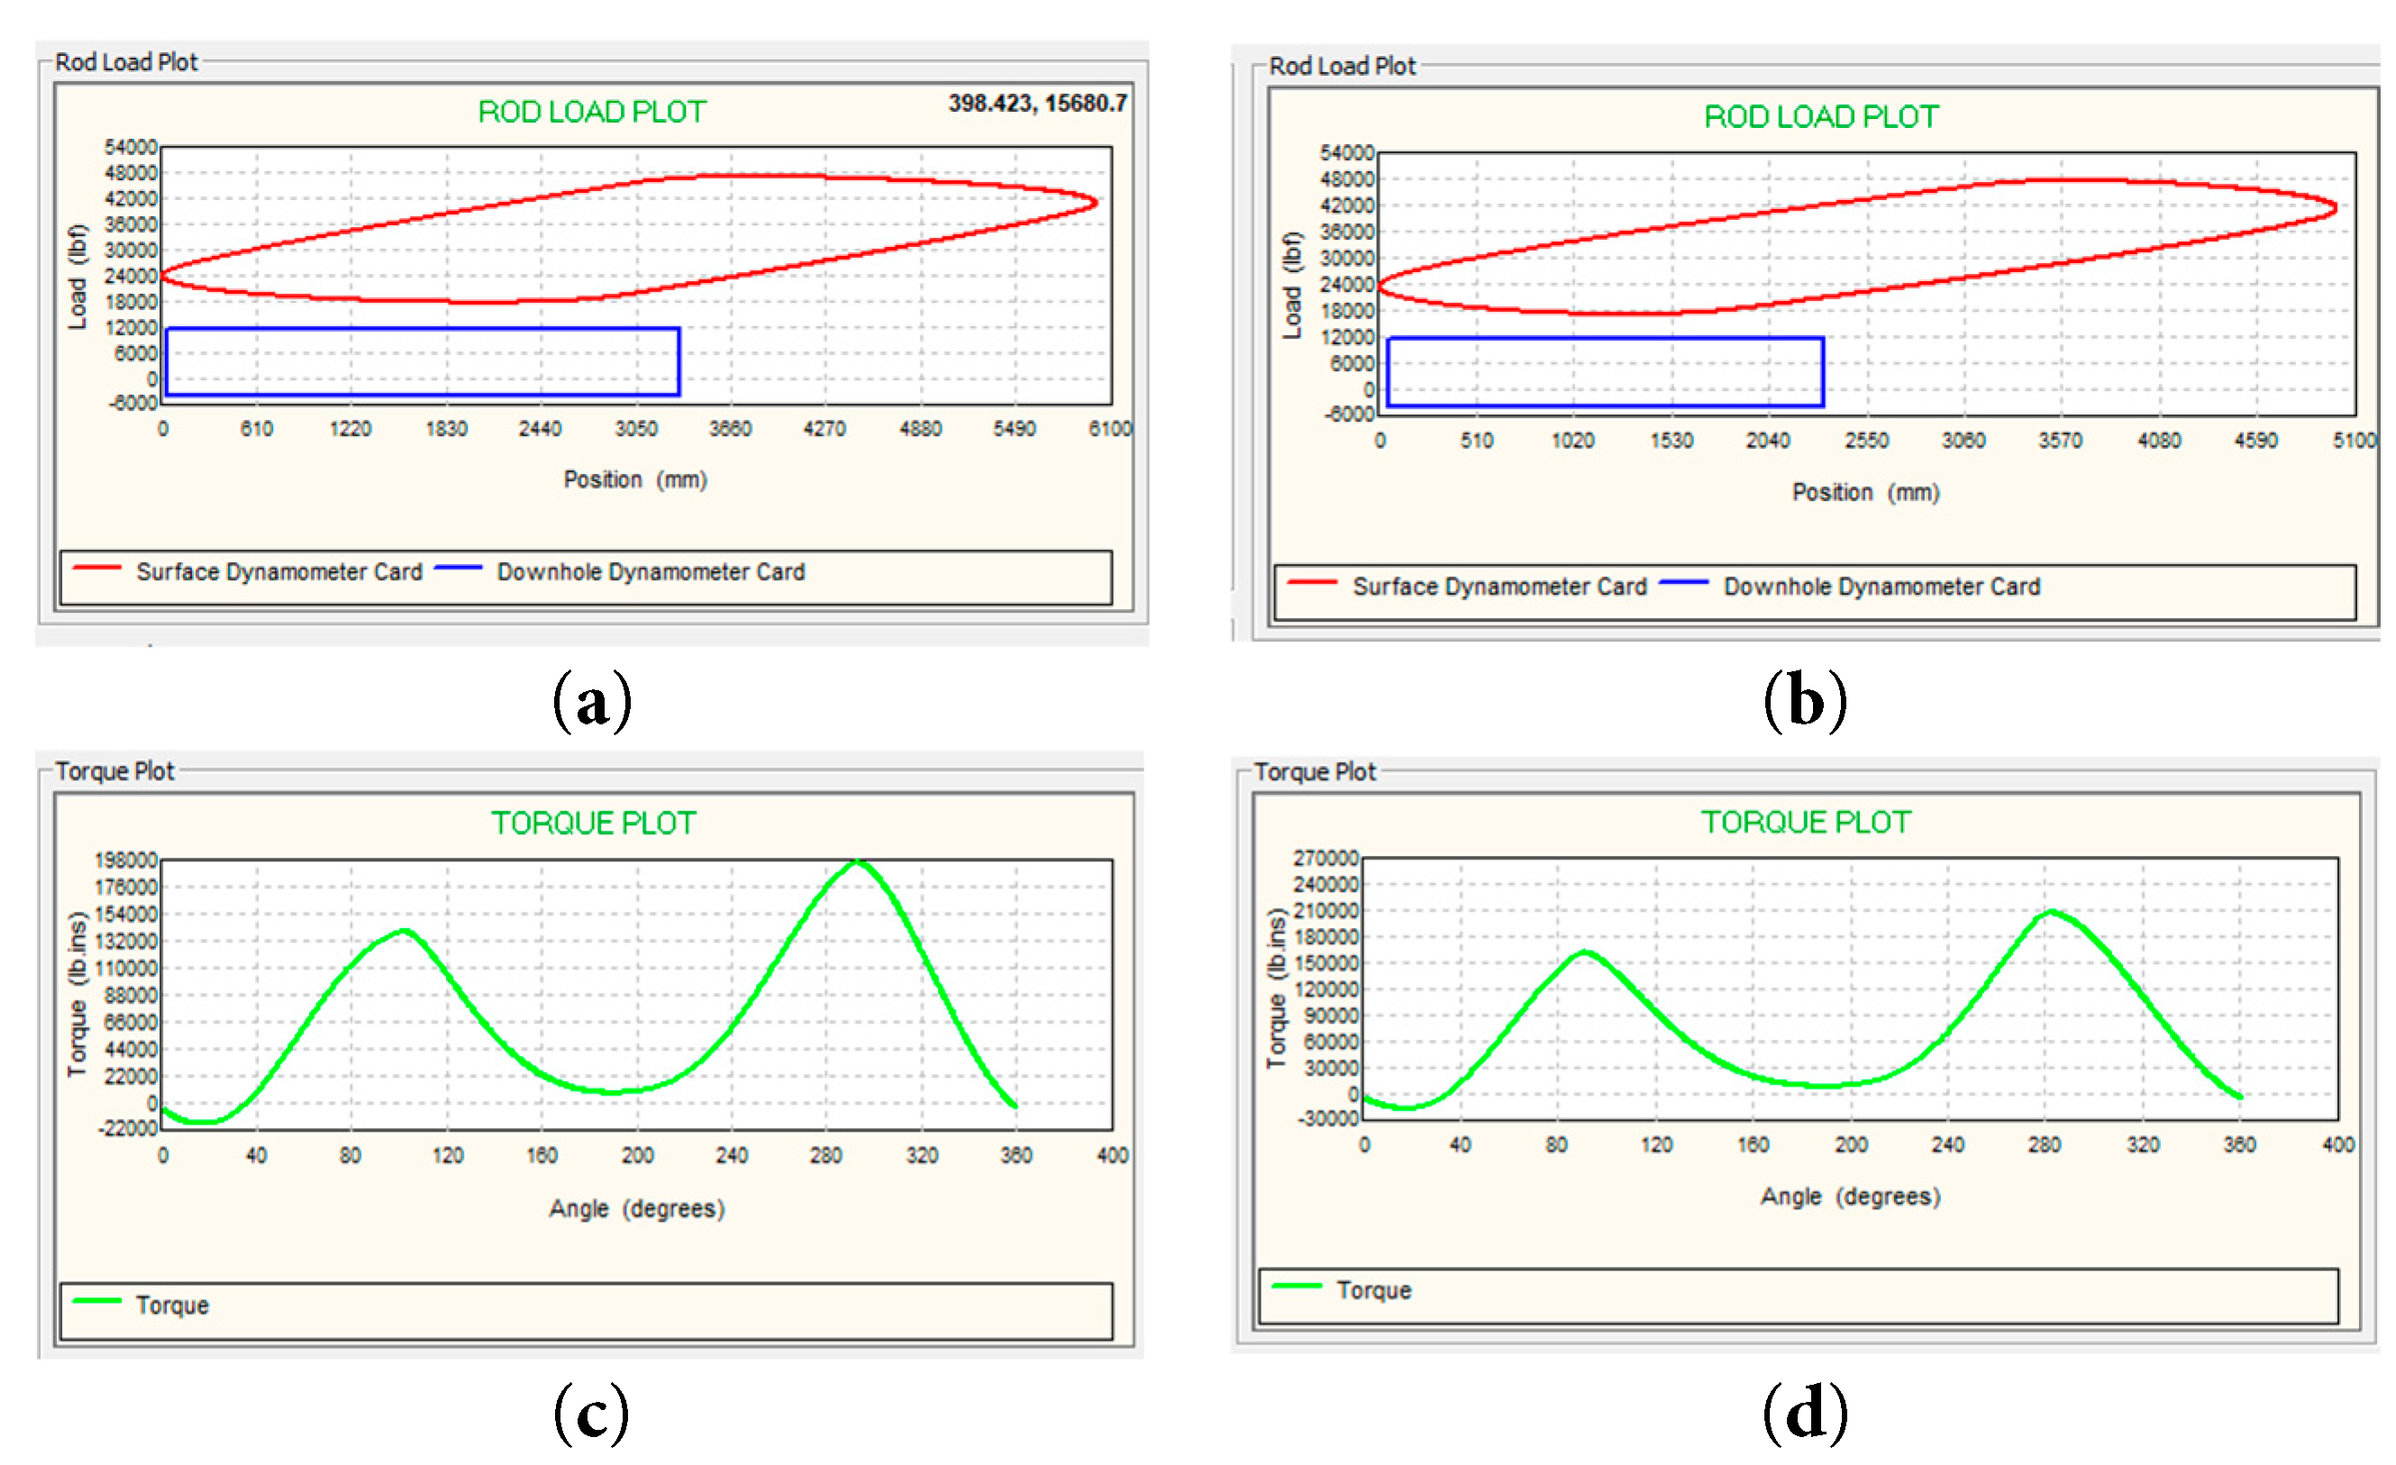Image resolution: width=2396 pixels, height=1465 pixels.
Task: Click red Surface Dynamometer Card legend line in plot (a)
Action: pyautogui.click(x=97, y=568)
